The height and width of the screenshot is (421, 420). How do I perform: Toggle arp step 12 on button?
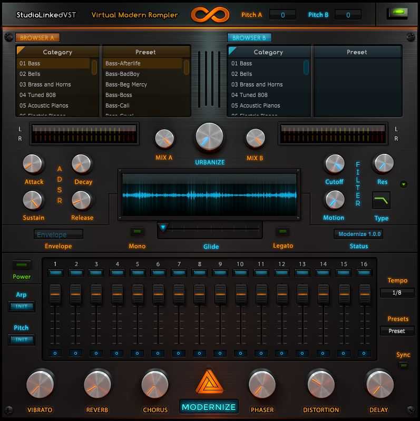(282, 273)
